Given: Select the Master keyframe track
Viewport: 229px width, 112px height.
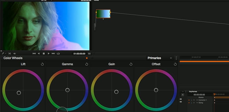Looking at the screenshot, I should coord(201,97).
